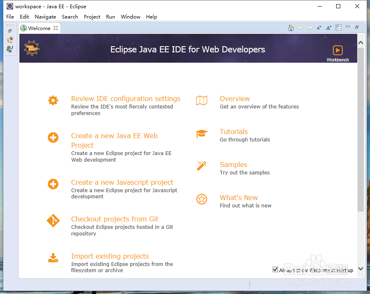The height and width of the screenshot is (294, 370).
Task: Click the magic wand Samples icon
Action: [202, 166]
